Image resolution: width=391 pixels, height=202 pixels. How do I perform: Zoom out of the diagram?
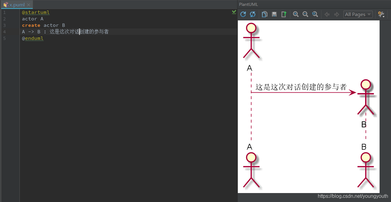point(305,14)
